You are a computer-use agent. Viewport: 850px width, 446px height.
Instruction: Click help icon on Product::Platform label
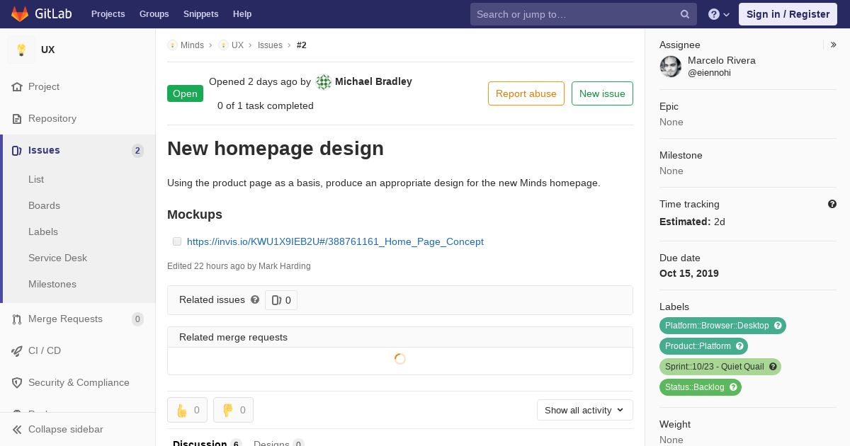pos(739,346)
